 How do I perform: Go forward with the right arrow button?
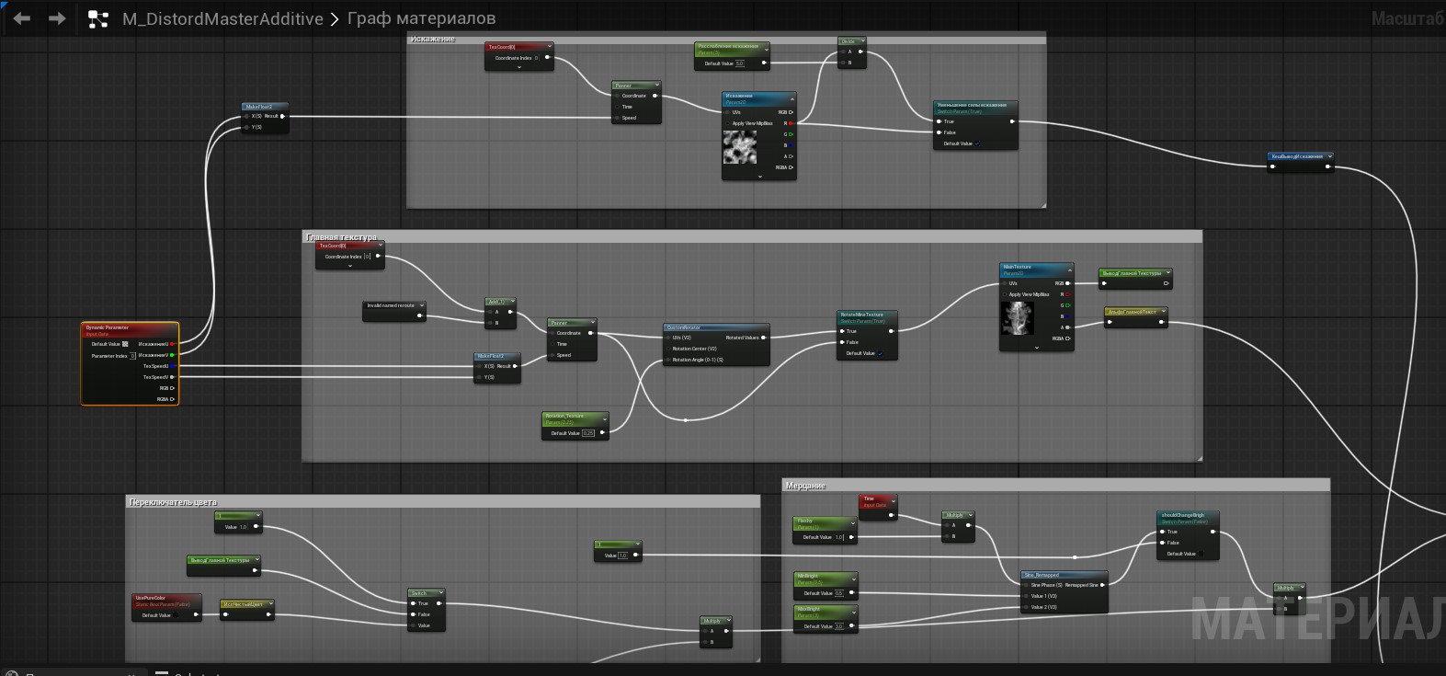coord(57,18)
